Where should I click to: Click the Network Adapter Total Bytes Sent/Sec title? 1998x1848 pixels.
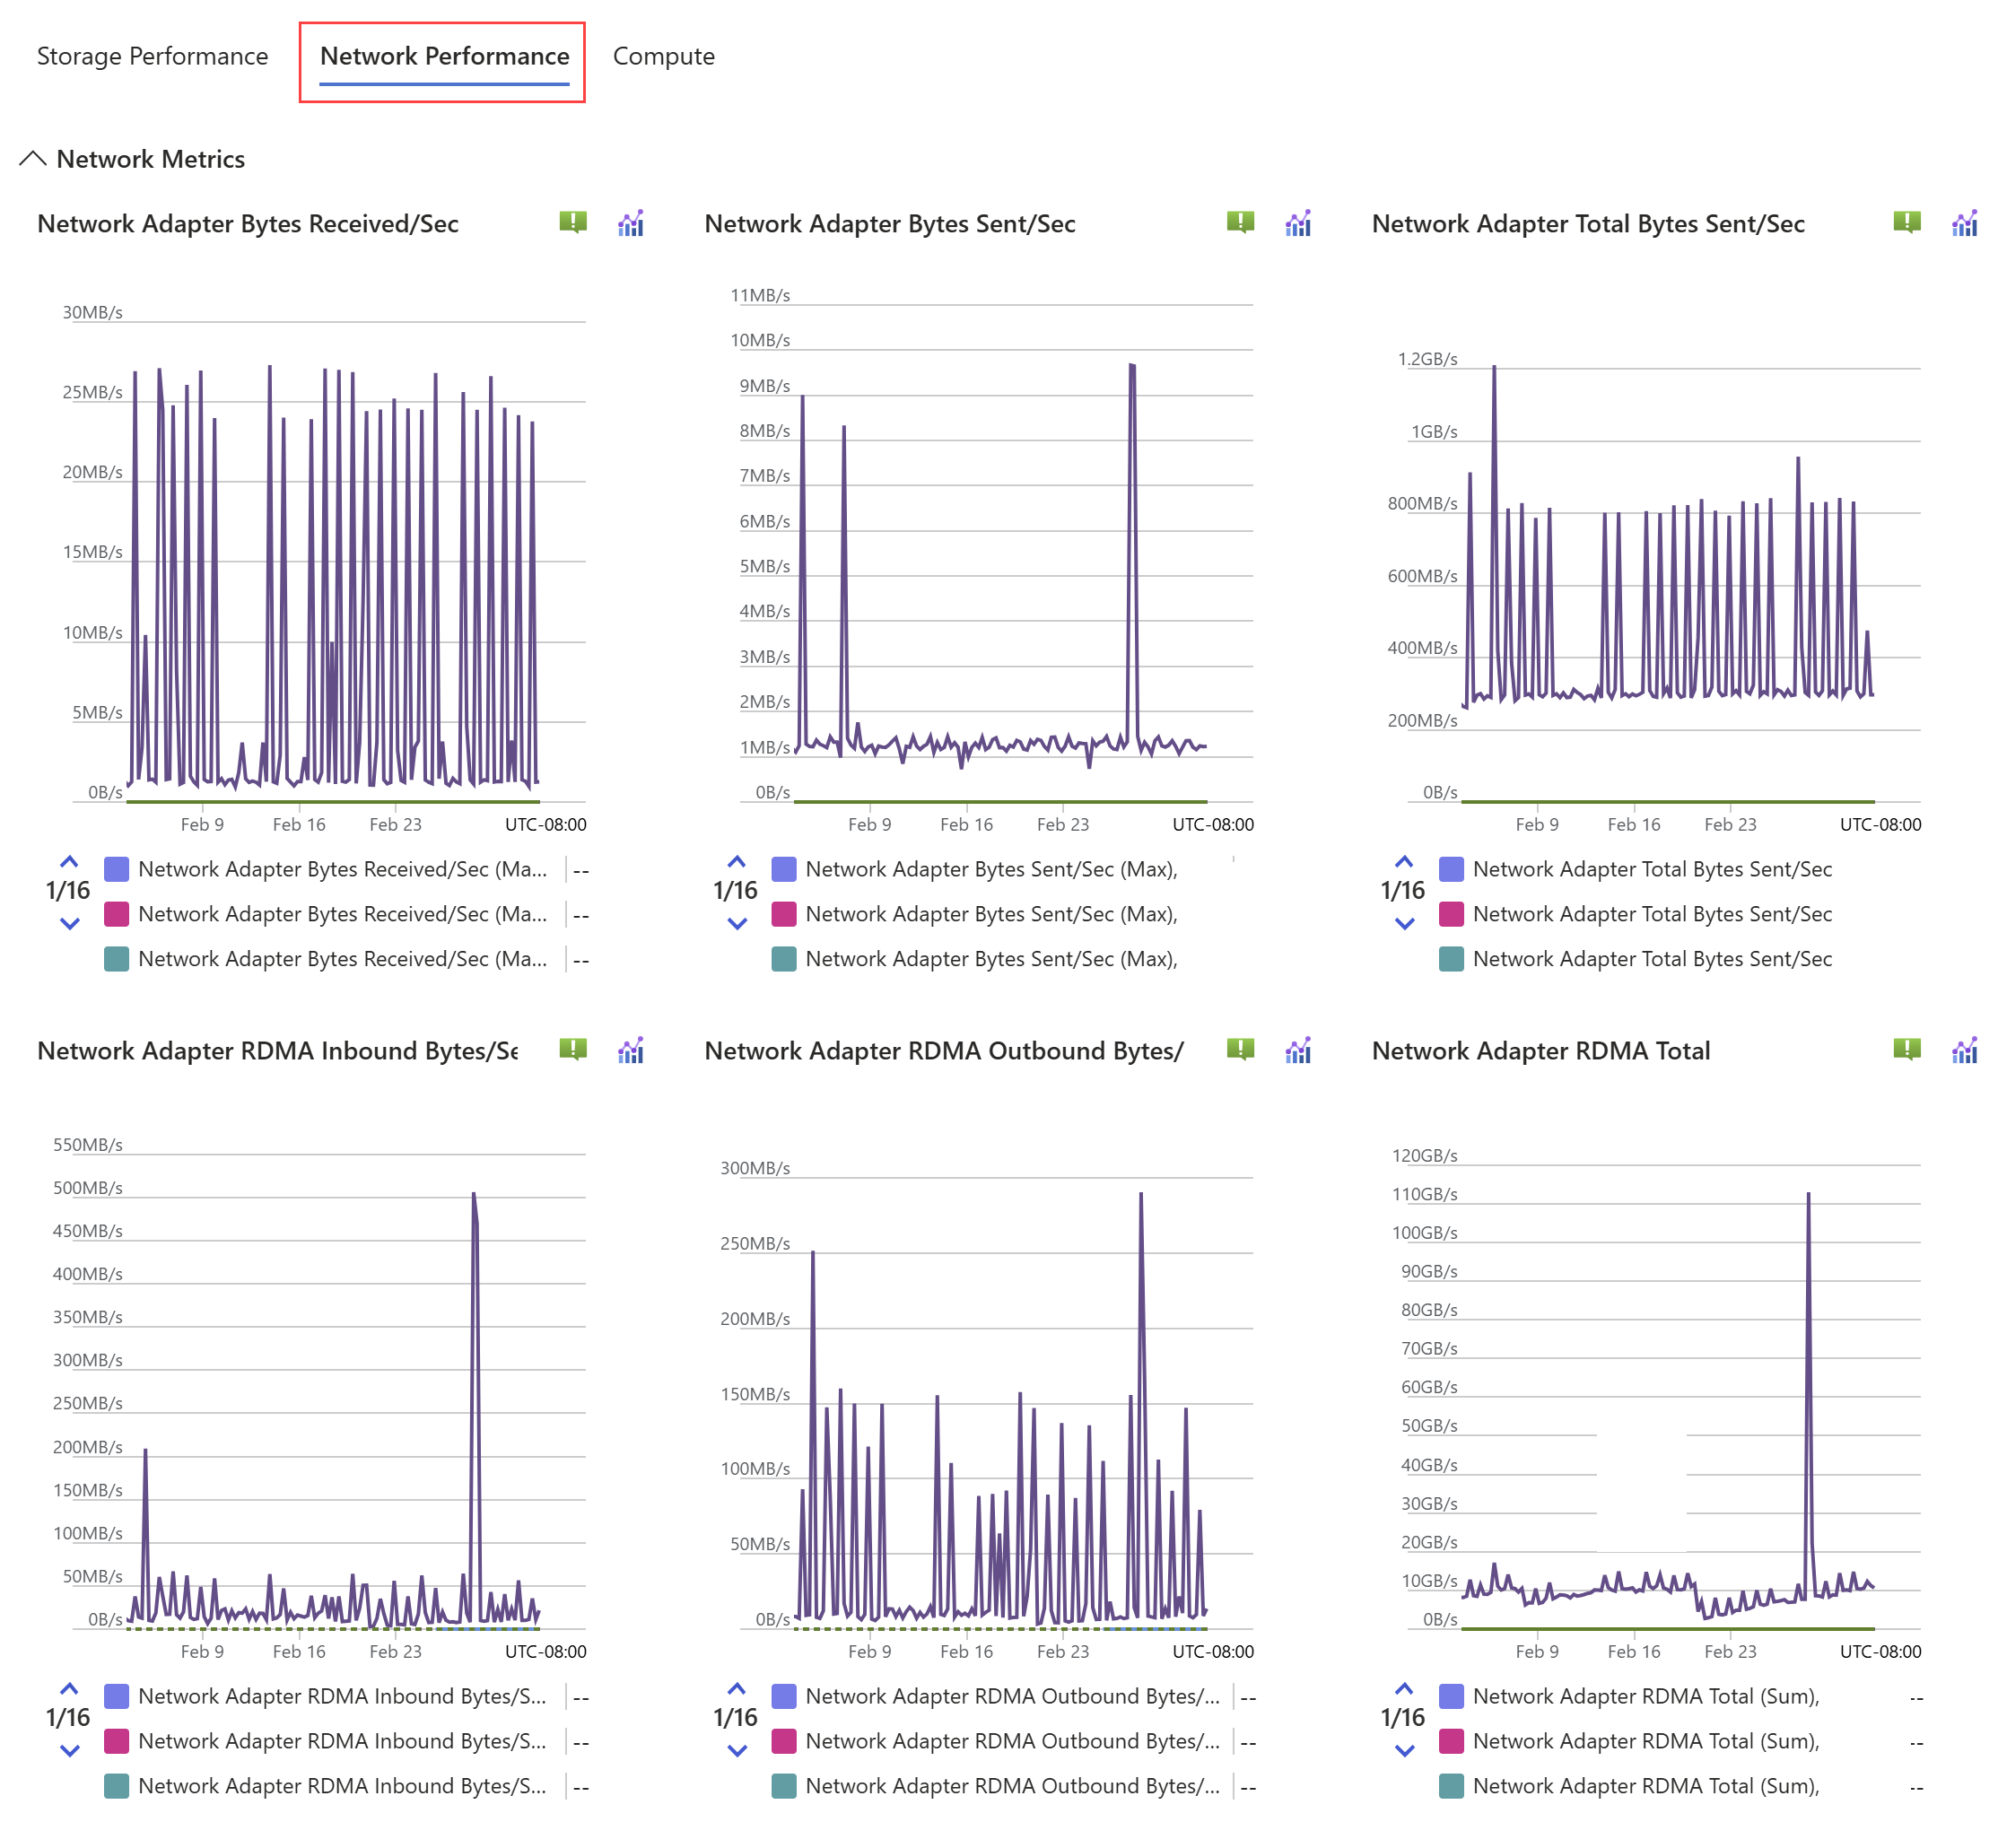[1587, 224]
